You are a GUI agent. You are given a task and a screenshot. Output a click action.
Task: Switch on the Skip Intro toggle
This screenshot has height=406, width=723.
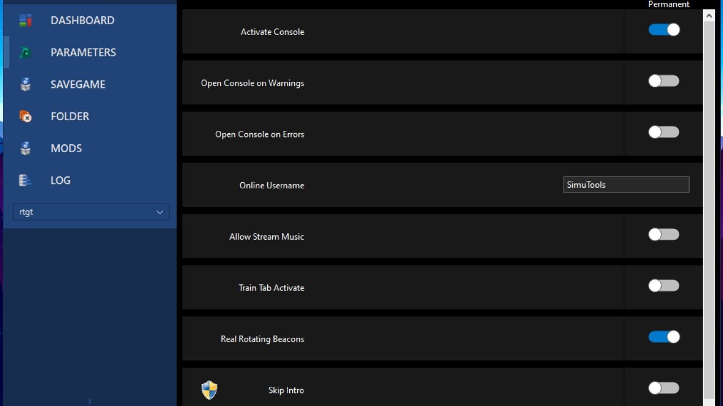(x=664, y=388)
